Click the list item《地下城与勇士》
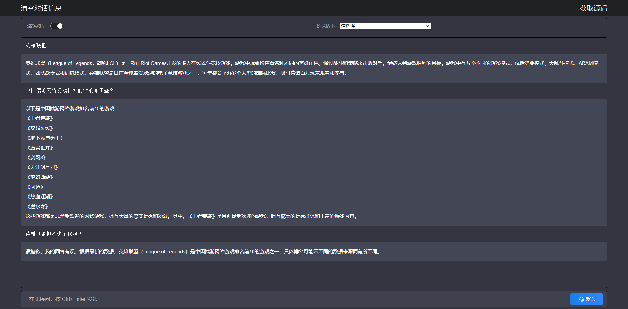Screen dimensions: 628x309 coord(45,138)
